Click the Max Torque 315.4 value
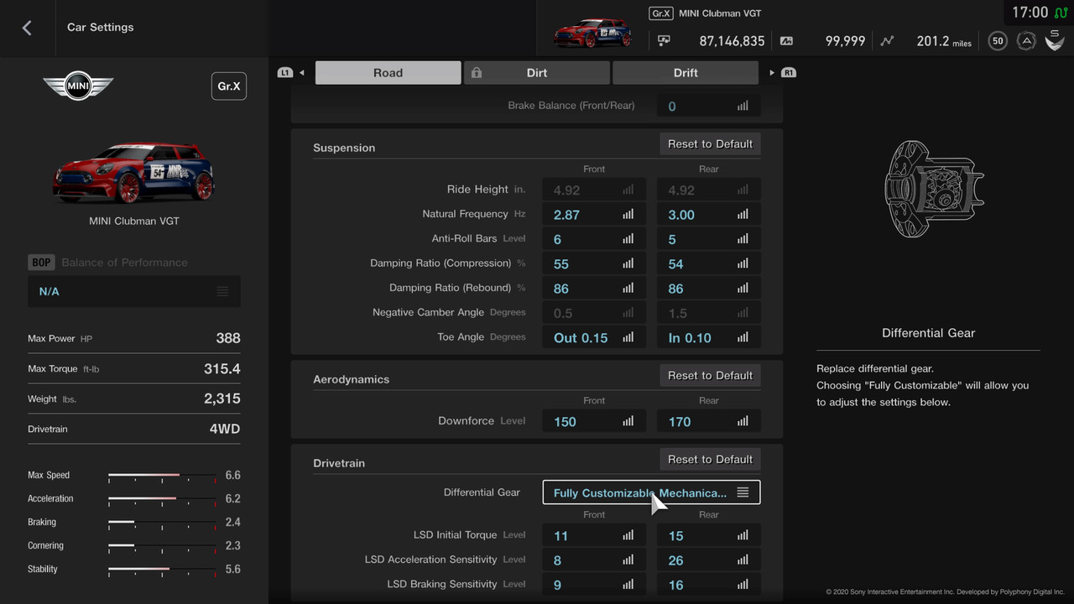This screenshot has height=604, width=1074. pos(222,368)
